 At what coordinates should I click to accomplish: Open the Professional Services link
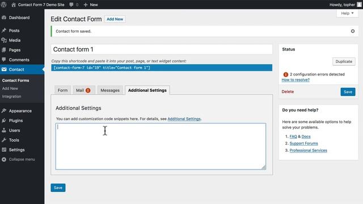coord(308,150)
